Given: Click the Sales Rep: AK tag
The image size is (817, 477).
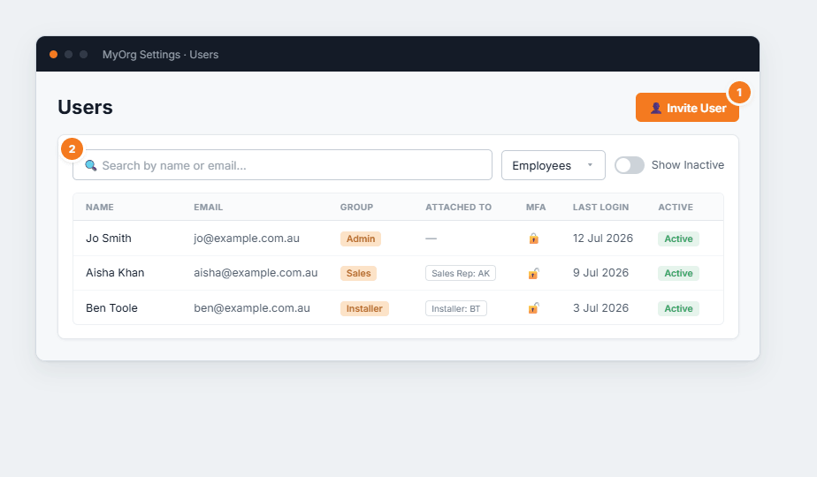Looking at the screenshot, I should (461, 273).
